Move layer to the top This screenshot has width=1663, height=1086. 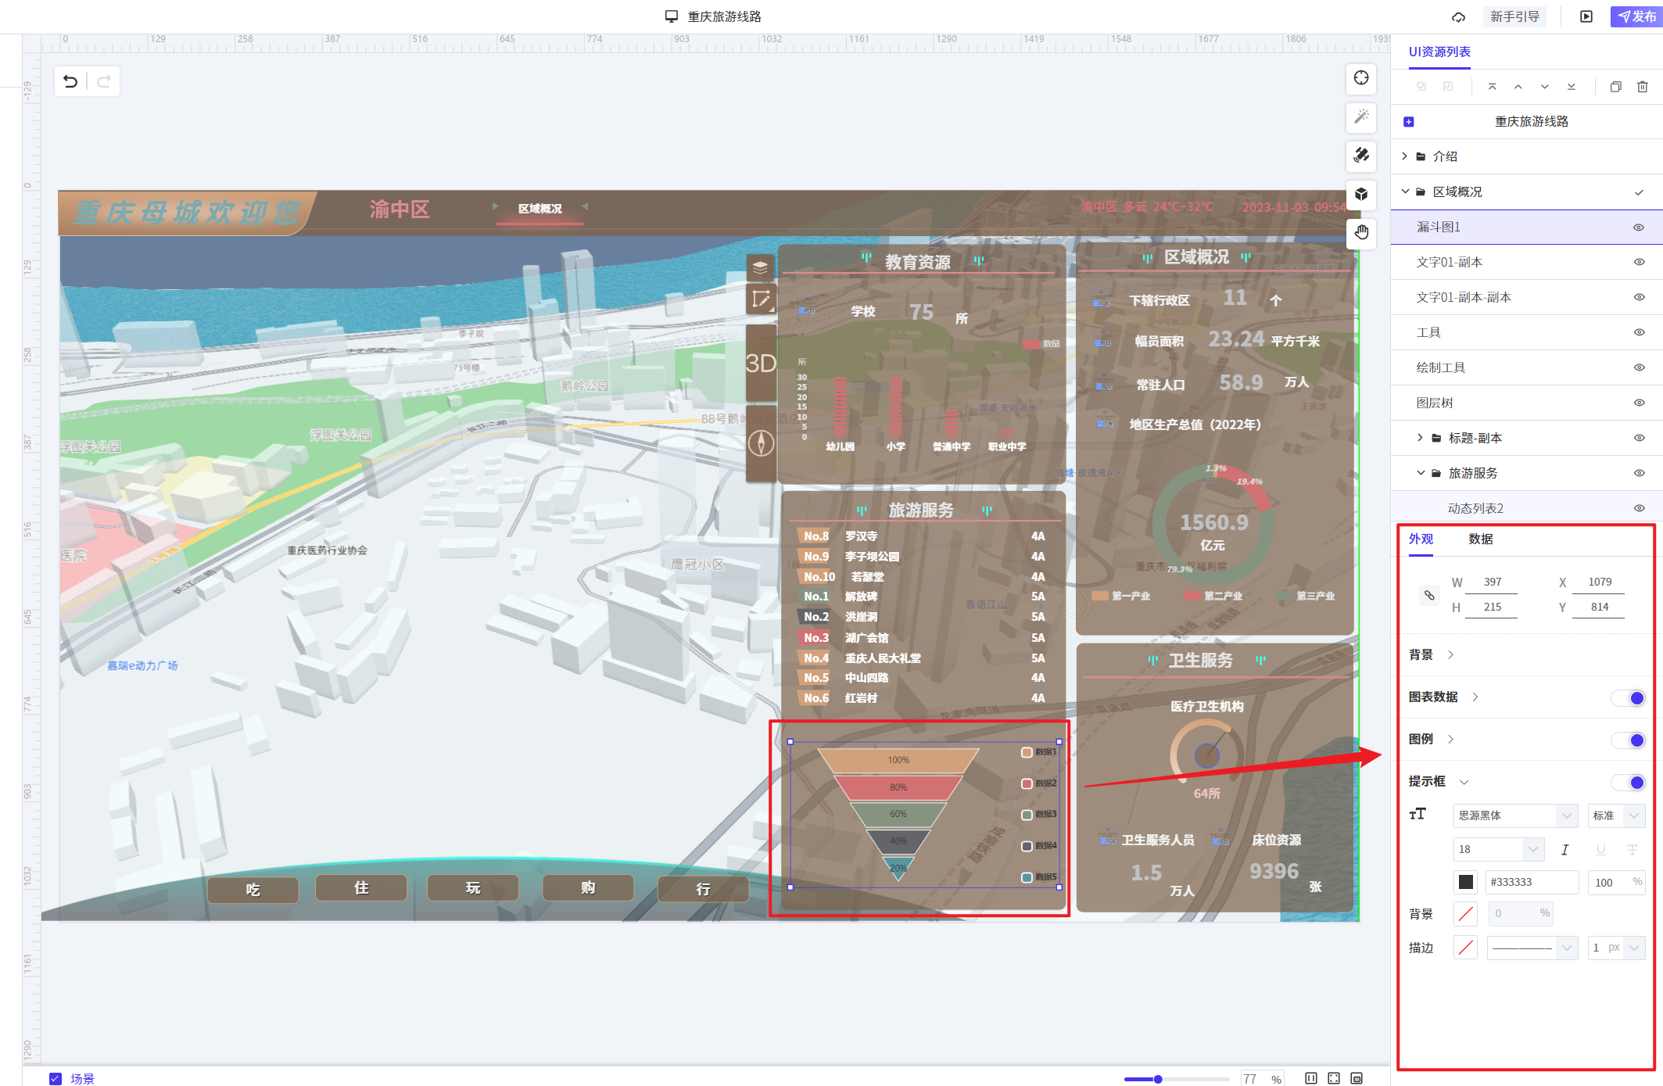[1492, 87]
